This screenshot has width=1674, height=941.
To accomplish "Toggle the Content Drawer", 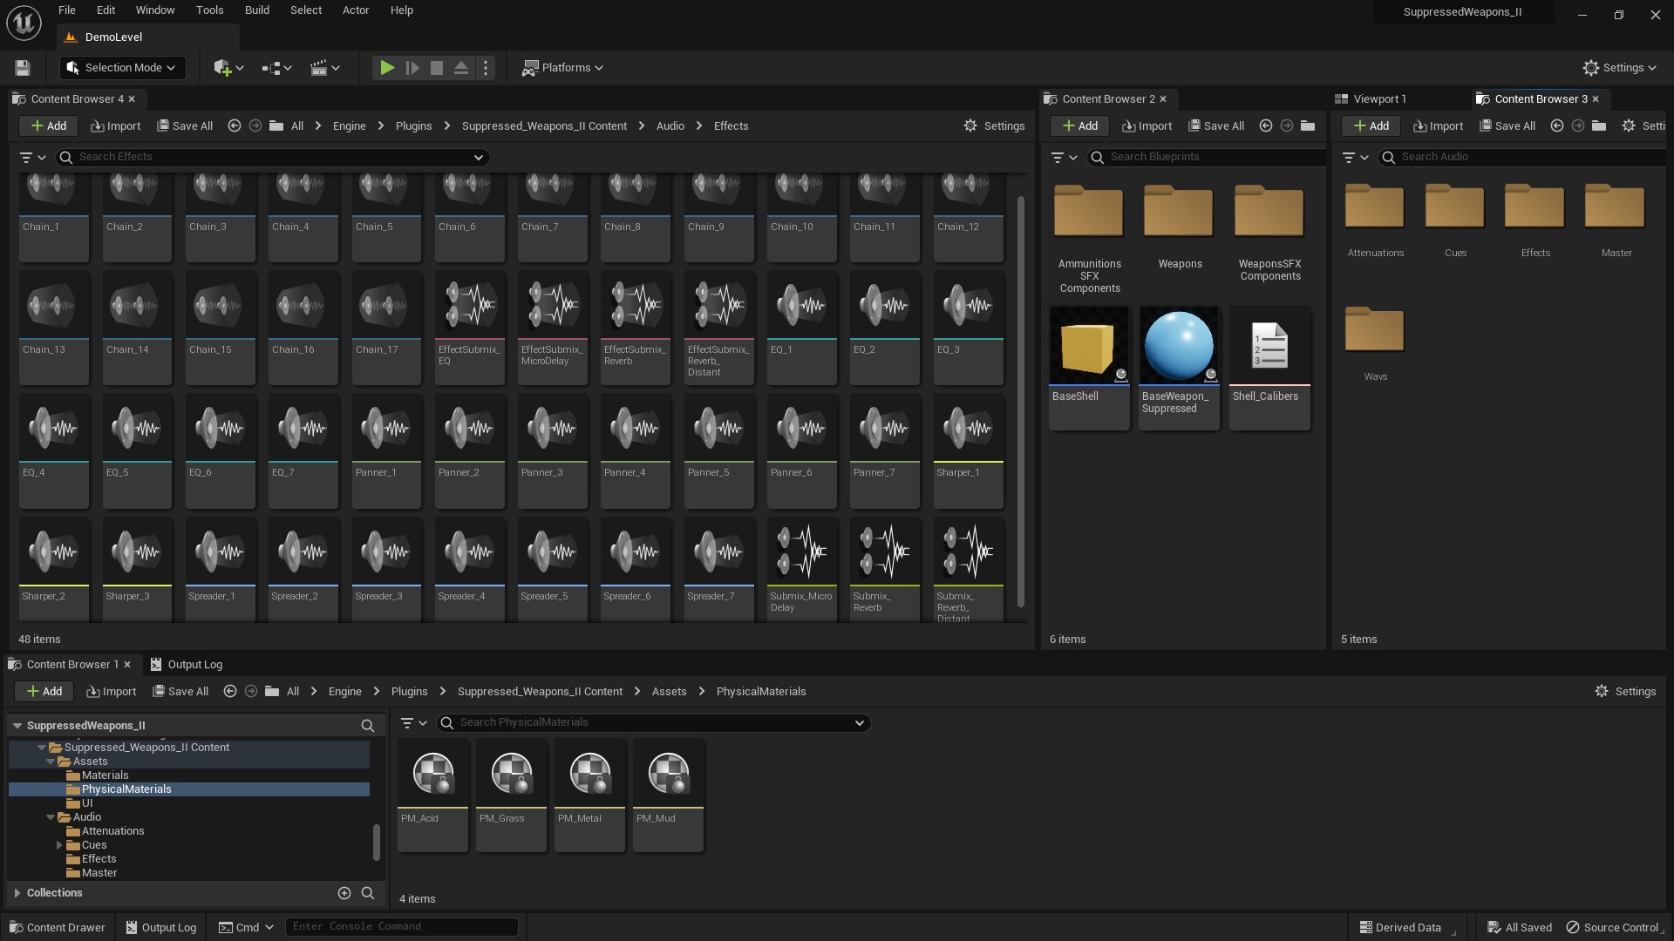I will coord(57,926).
